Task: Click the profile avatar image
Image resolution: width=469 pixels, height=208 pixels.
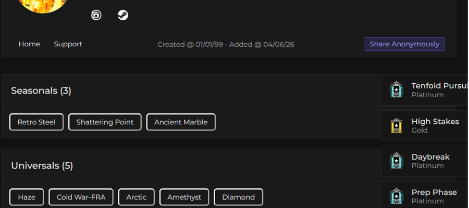Action: pos(43,5)
